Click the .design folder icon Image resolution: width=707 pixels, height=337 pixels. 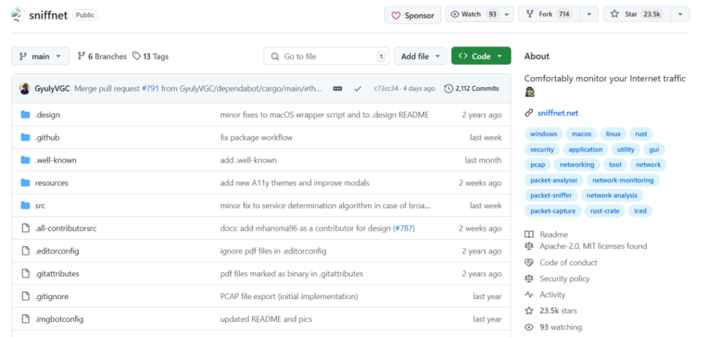pyautogui.click(x=26, y=114)
